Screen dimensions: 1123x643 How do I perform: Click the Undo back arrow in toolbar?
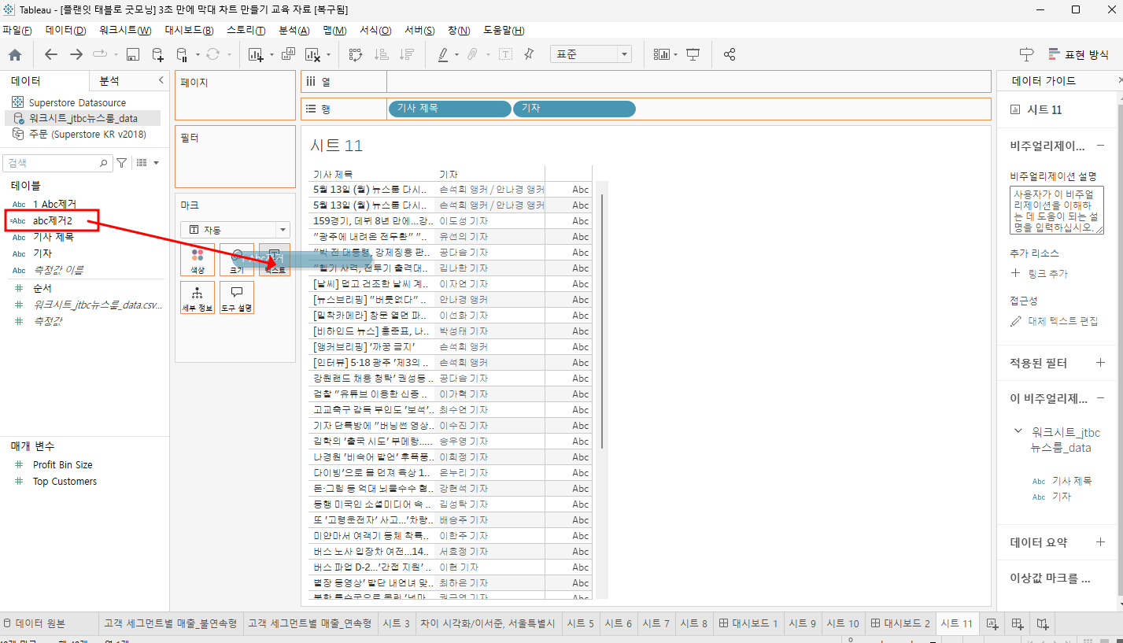51,54
